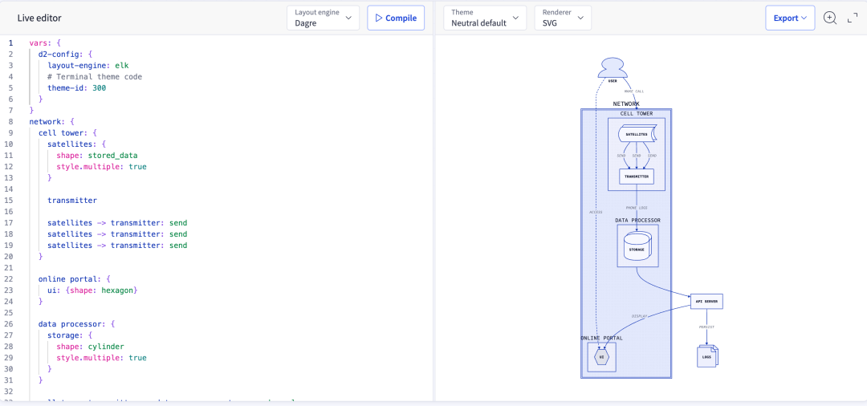Click the Live editor heading
This screenshot has height=406, width=867.
pos(39,18)
